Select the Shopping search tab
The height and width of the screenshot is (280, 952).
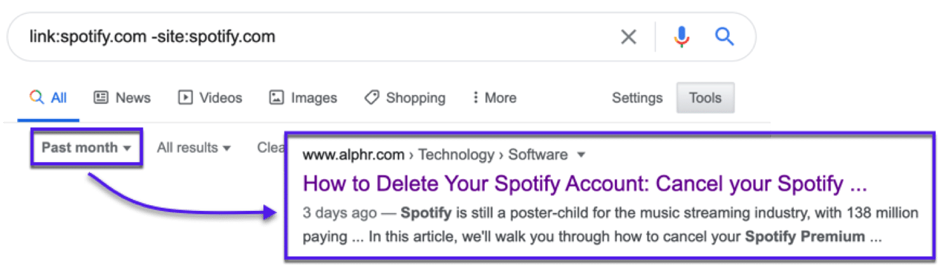(x=415, y=98)
